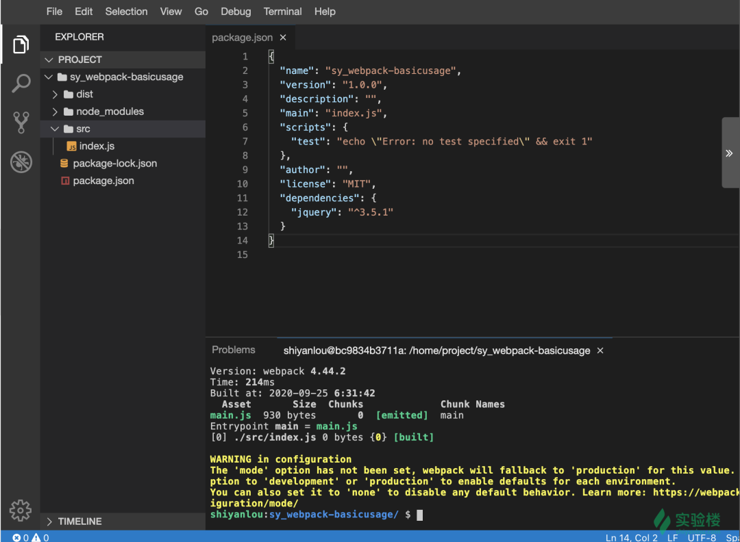This screenshot has height=542, width=740.
Task: Select the shiyanlou terminal tab
Action: [436, 350]
